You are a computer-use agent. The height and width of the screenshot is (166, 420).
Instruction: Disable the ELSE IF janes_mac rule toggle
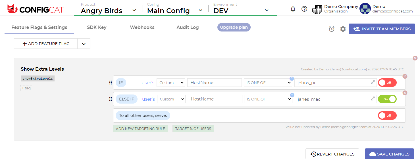[x=387, y=99]
